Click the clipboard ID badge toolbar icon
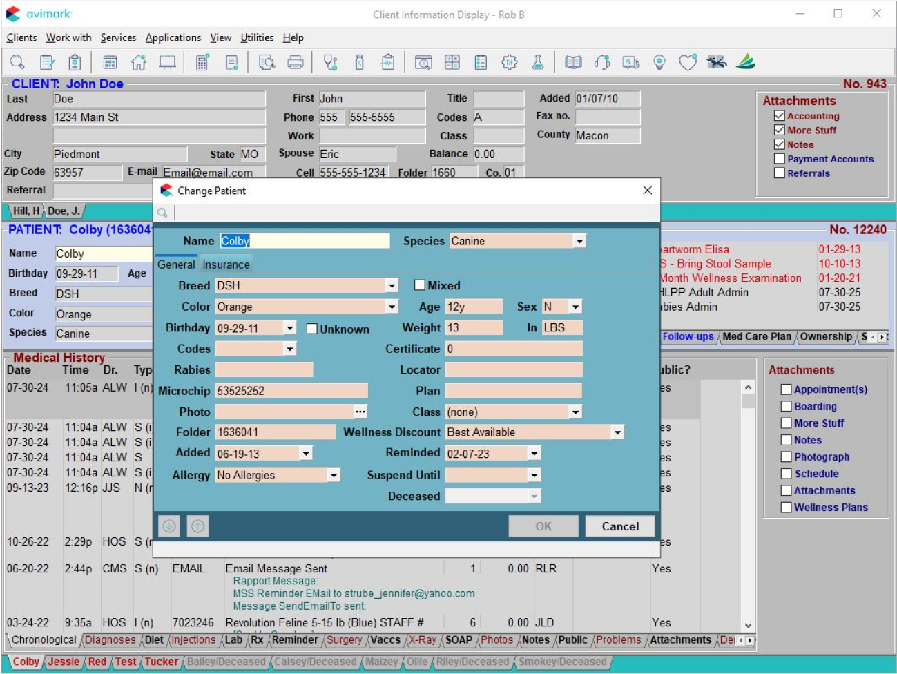This screenshot has height=674, width=897. (75, 62)
